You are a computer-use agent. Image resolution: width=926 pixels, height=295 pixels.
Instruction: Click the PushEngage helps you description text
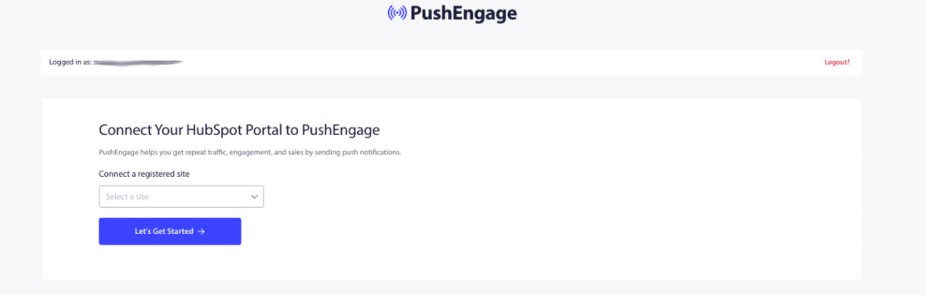(x=250, y=152)
